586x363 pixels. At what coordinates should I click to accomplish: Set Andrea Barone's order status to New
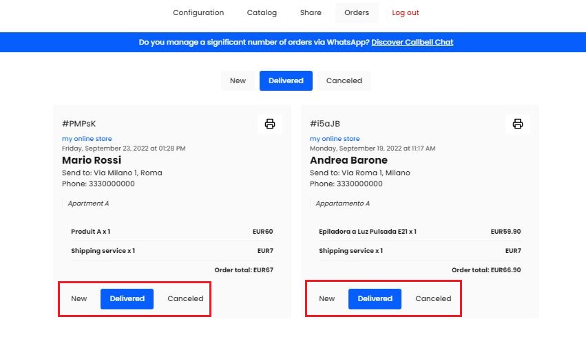[x=327, y=298]
